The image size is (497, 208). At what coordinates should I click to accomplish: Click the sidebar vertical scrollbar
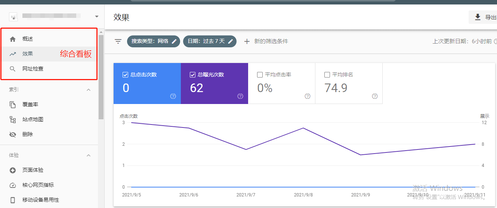(101, 78)
